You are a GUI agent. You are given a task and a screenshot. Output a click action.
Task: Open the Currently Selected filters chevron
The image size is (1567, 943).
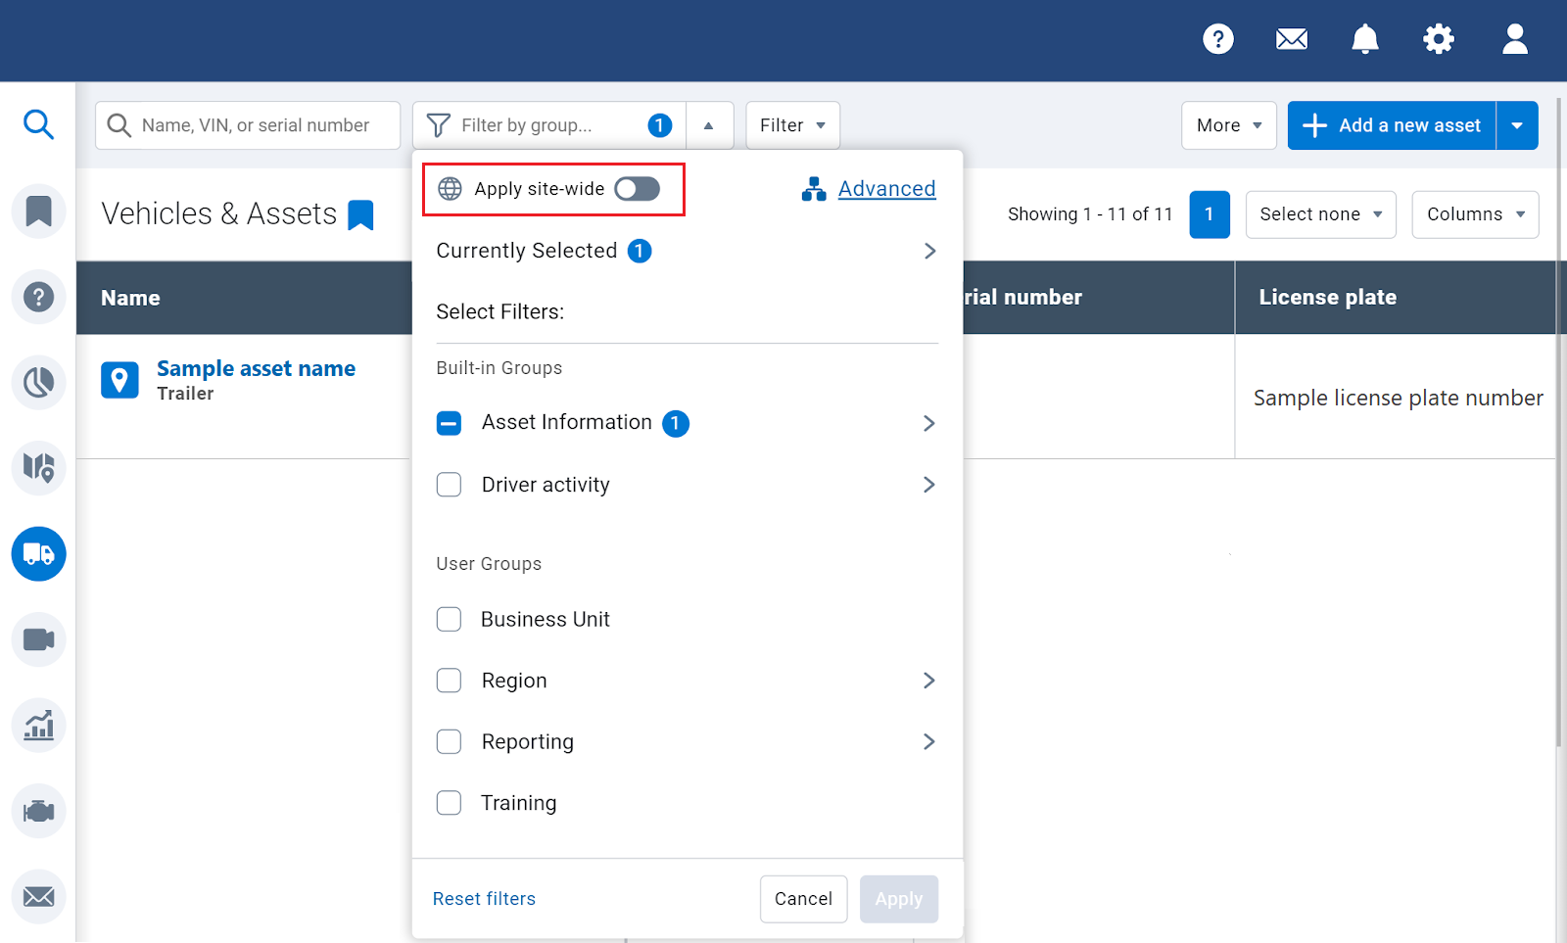[x=928, y=251]
